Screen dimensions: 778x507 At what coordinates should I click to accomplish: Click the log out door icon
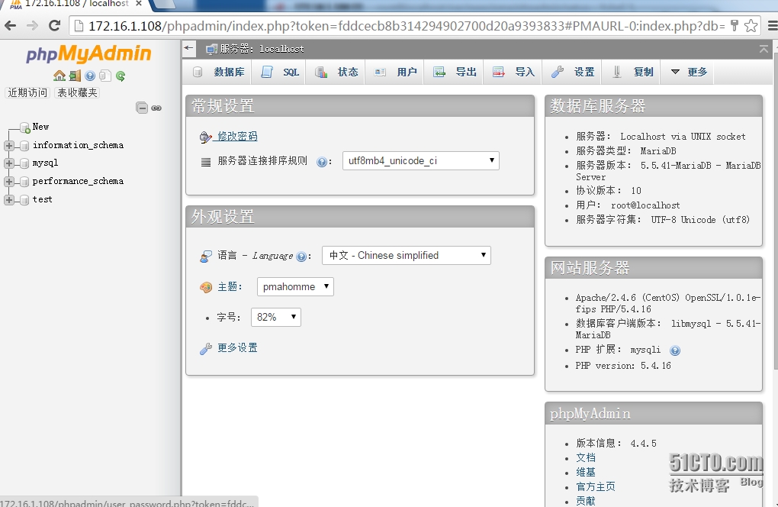pos(75,76)
